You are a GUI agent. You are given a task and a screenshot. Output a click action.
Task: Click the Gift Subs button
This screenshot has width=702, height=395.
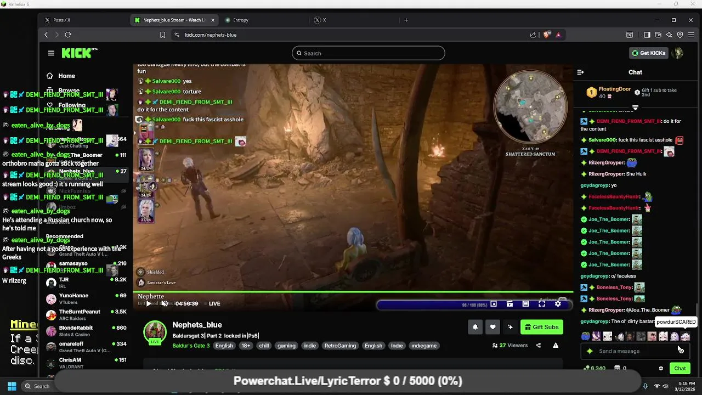click(x=541, y=327)
